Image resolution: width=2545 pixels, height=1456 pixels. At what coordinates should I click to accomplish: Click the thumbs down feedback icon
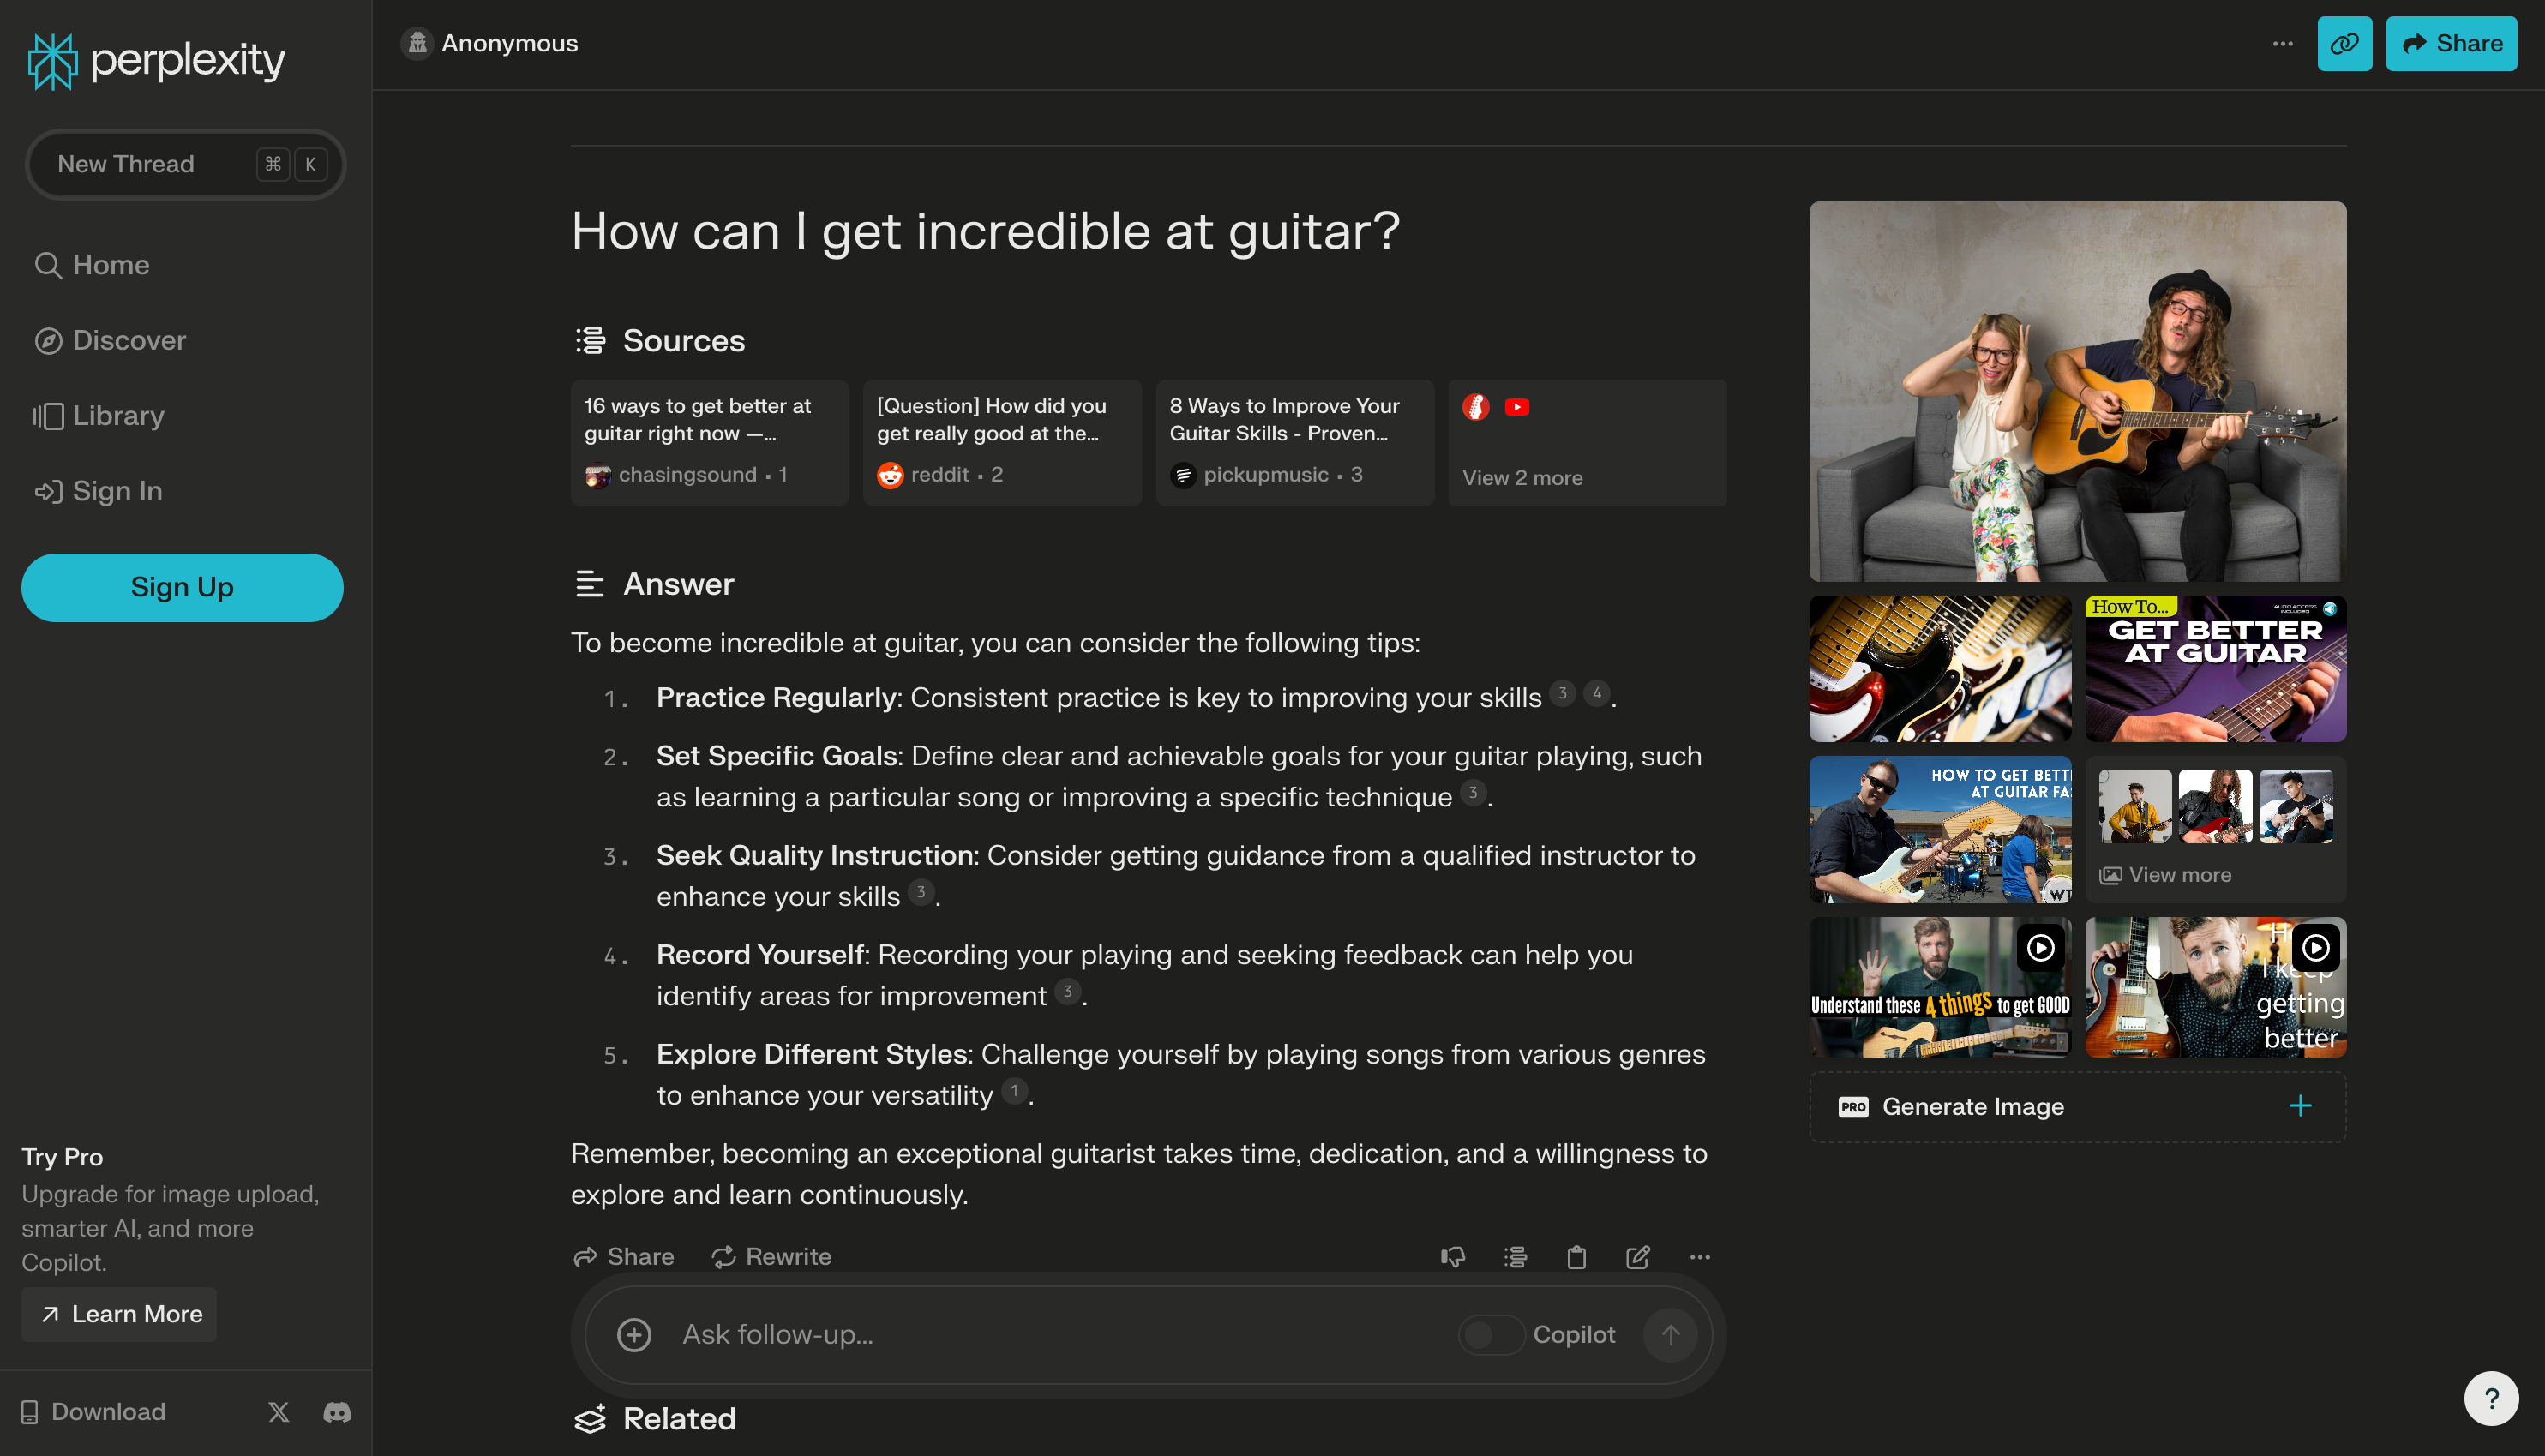pyautogui.click(x=1453, y=1256)
